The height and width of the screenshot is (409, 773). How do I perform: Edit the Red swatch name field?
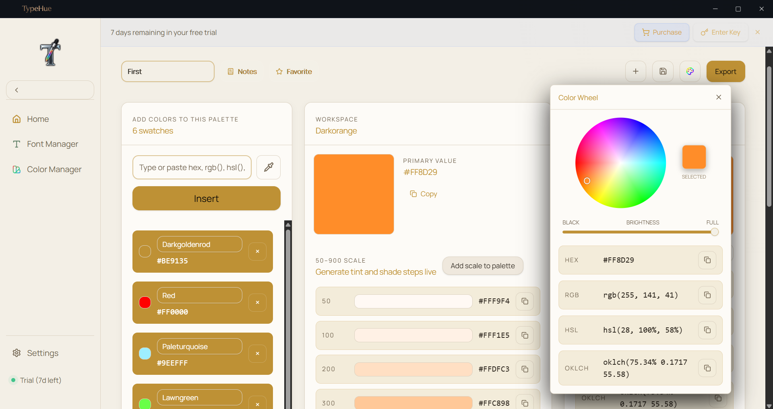click(x=200, y=295)
